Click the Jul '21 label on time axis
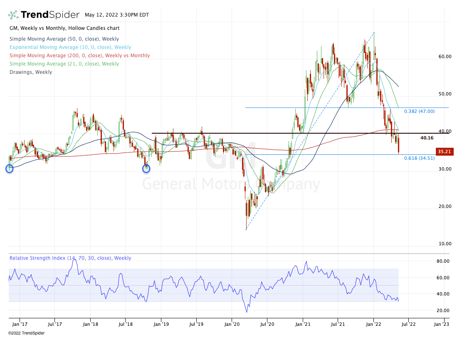Image resolution: width=462 pixels, height=337 pixels. click(x=337, y=322)
